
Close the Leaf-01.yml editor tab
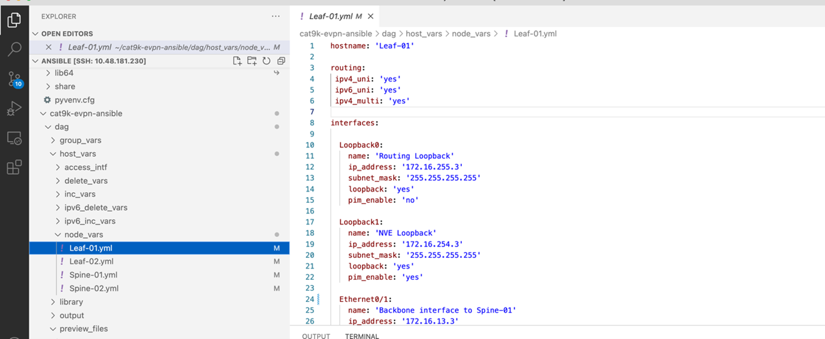(x=370, y=17)
